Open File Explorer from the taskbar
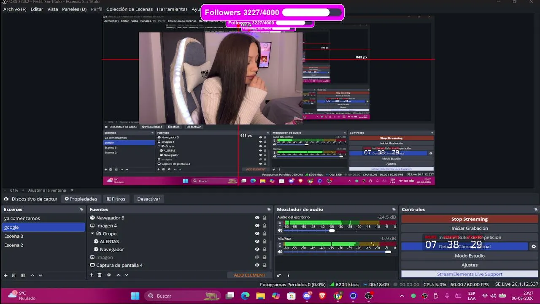This screenshot has width=540, height=304. pos(260,296)
